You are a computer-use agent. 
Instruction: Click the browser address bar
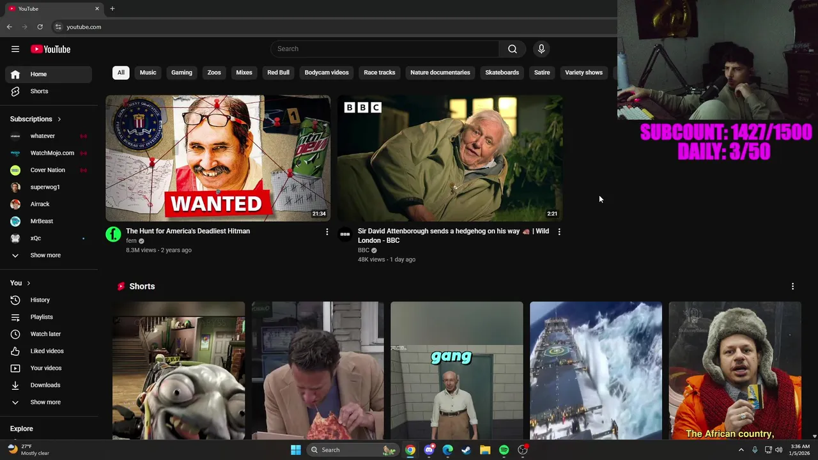332,27
